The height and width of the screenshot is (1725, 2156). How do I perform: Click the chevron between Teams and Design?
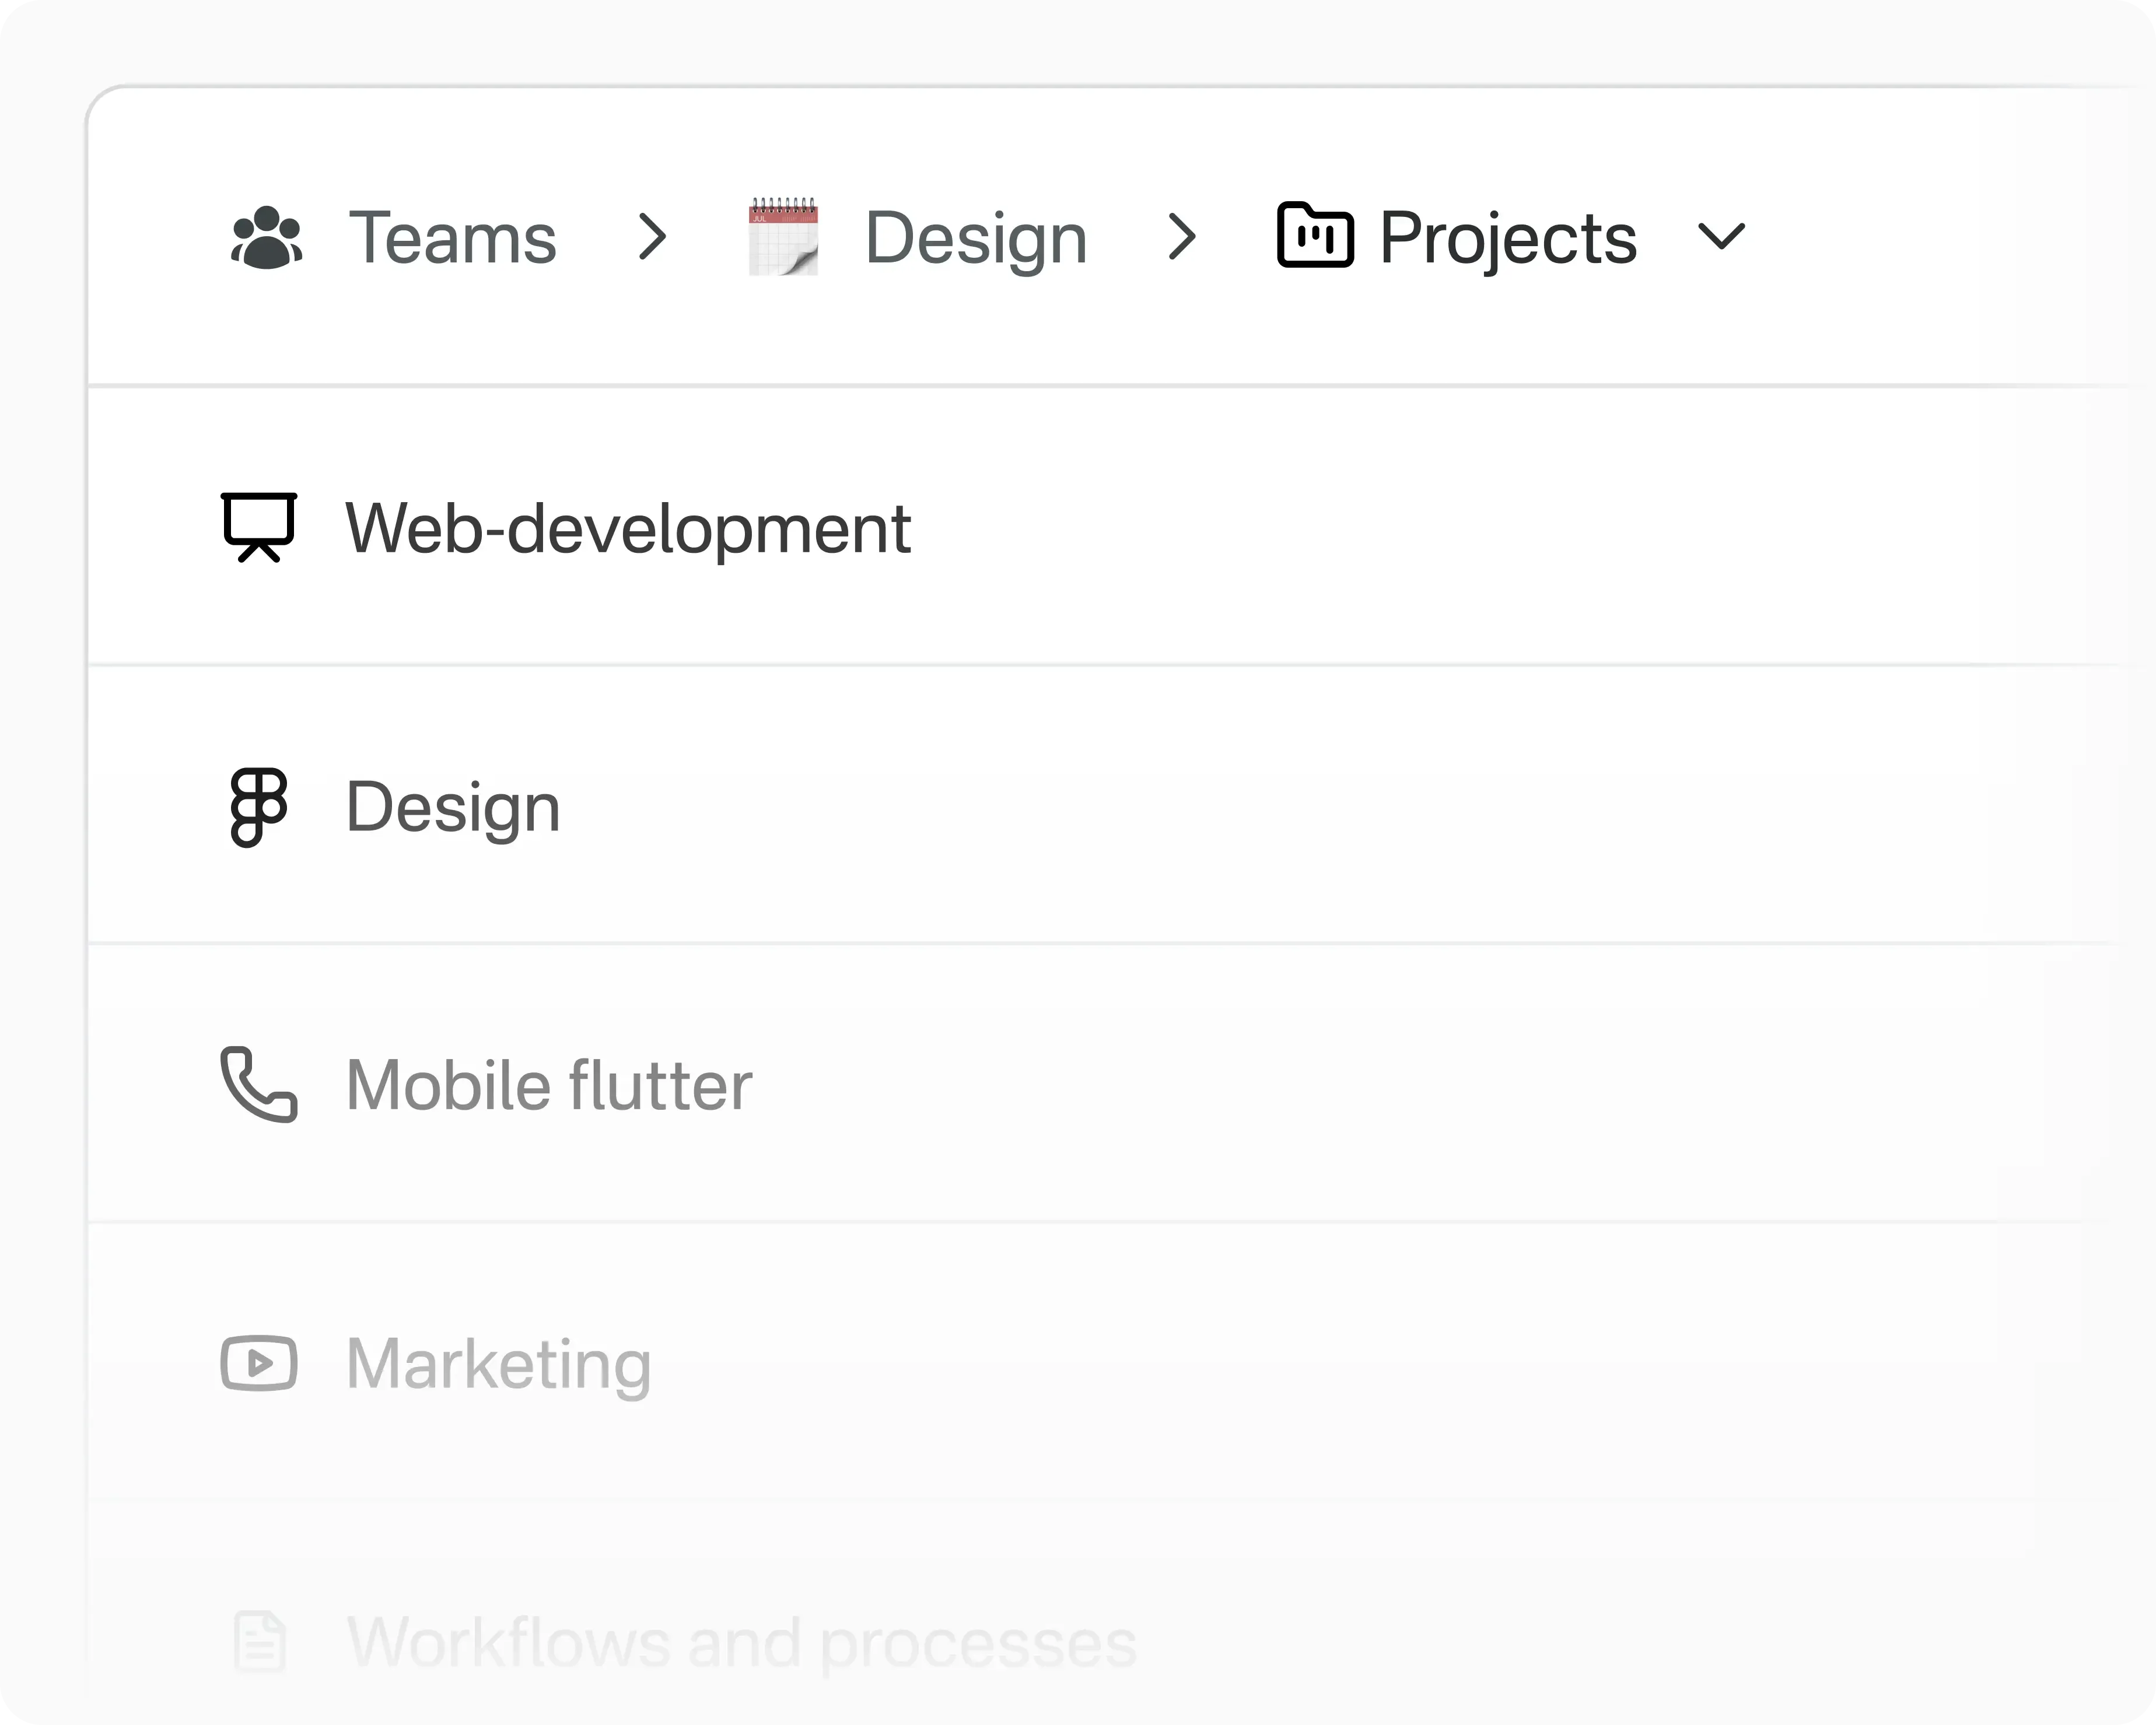click(x=653, y=238)
